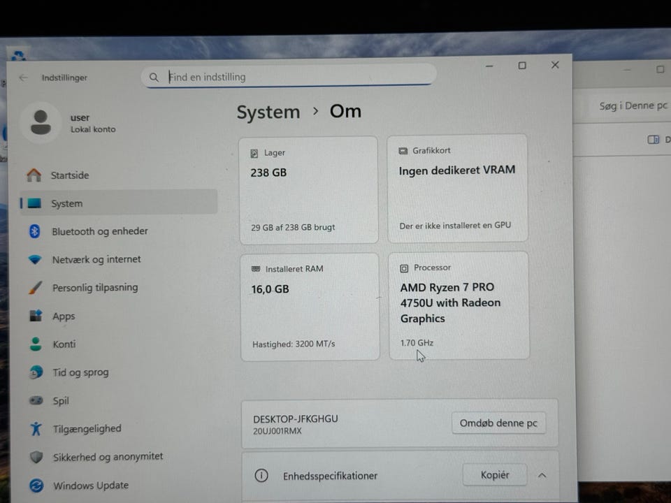Click 'System' in the breadcrumb heading

pos(268,112)
